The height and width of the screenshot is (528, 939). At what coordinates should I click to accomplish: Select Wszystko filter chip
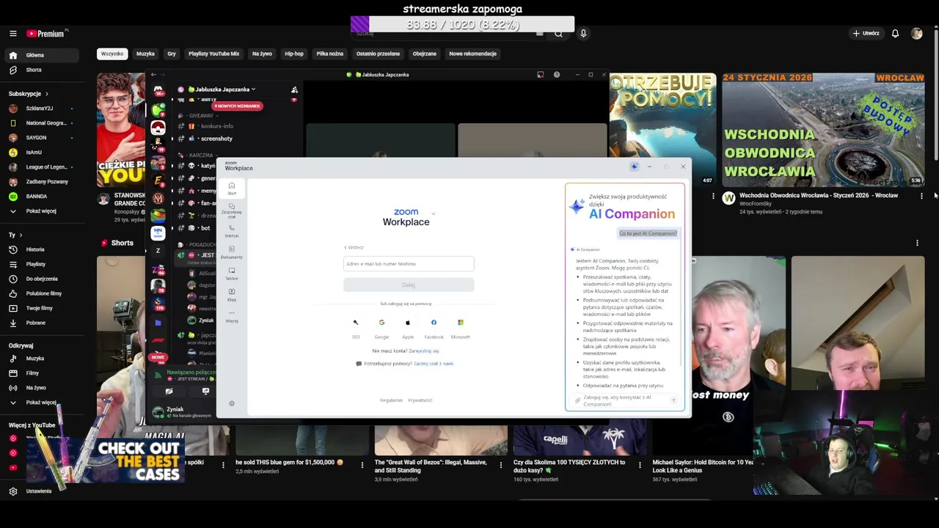tap(112, 54)
